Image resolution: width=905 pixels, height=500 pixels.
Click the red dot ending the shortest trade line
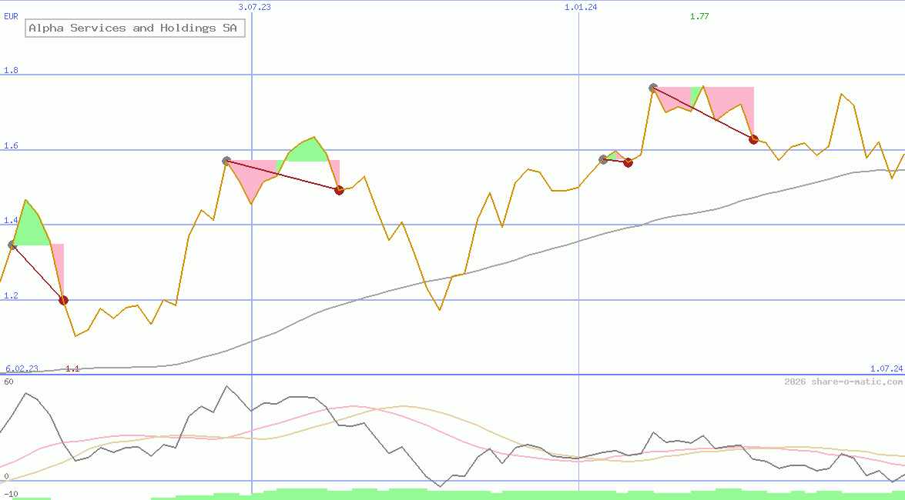click(628, 162)
